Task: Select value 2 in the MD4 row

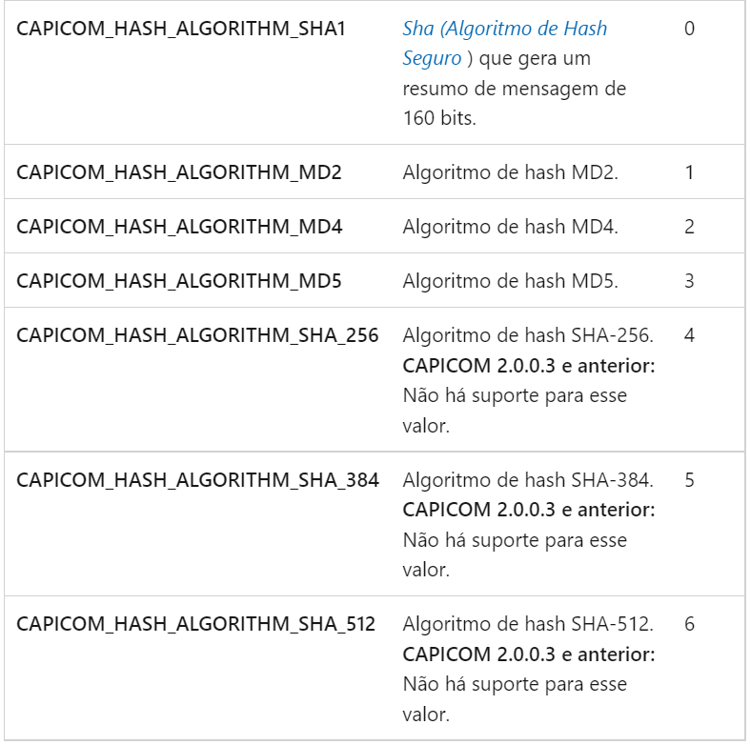Action: click(x=689, y=227)
